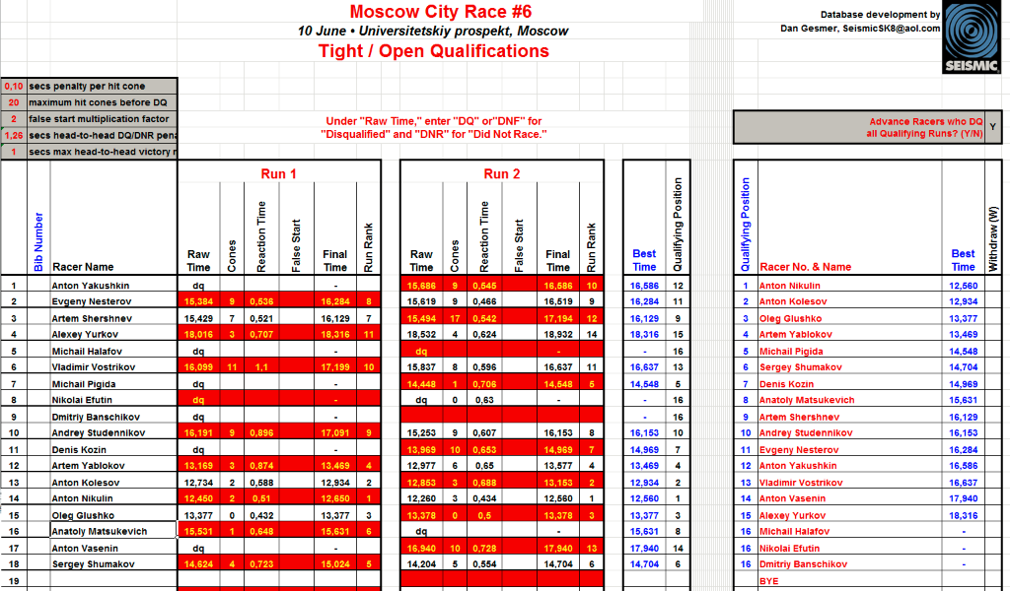Viewport: 1010px width, 591px height.
Task: Select the Run 1 section header
Action: click(x=279, y=173)
